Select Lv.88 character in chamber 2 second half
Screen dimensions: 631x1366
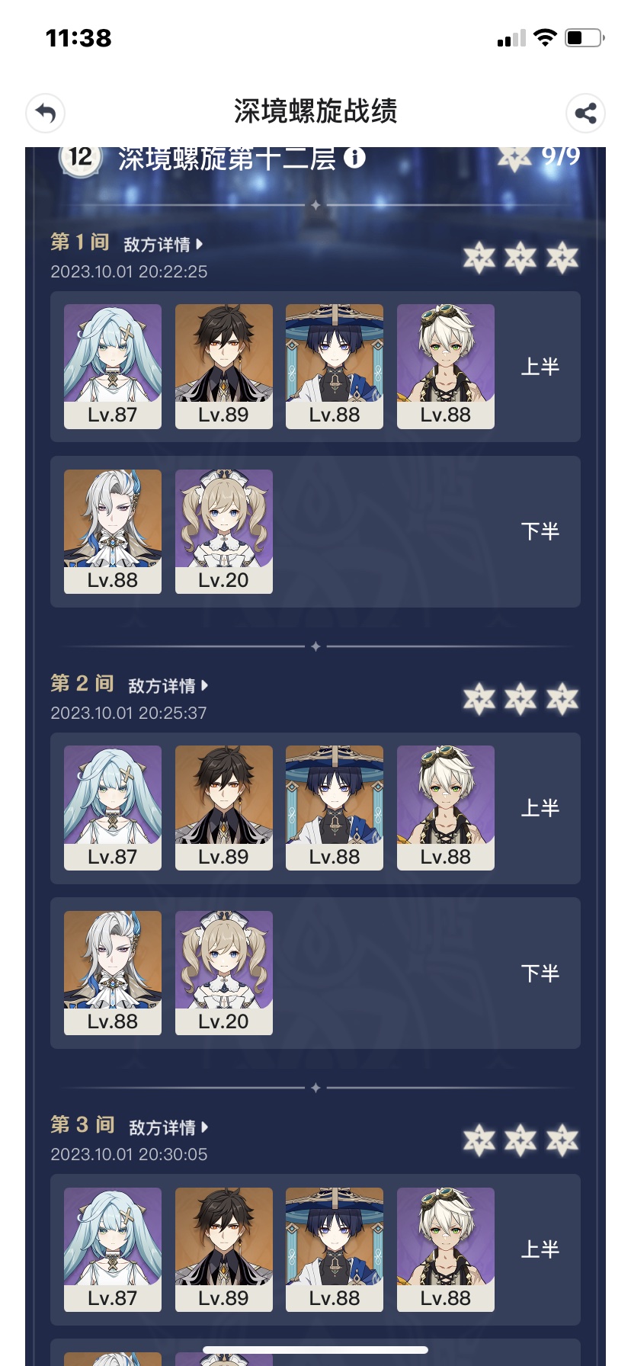point(113,973)
